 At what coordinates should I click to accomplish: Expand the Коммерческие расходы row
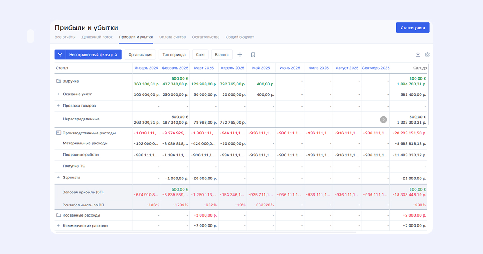click(x=58, y=226)
